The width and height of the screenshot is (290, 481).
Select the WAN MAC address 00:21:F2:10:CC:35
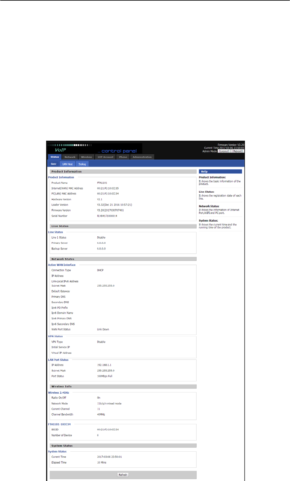108,188
